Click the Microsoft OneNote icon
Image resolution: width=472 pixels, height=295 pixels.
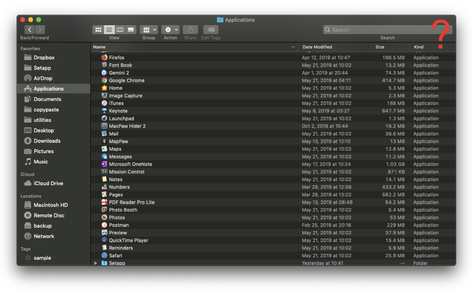[104, 164]
